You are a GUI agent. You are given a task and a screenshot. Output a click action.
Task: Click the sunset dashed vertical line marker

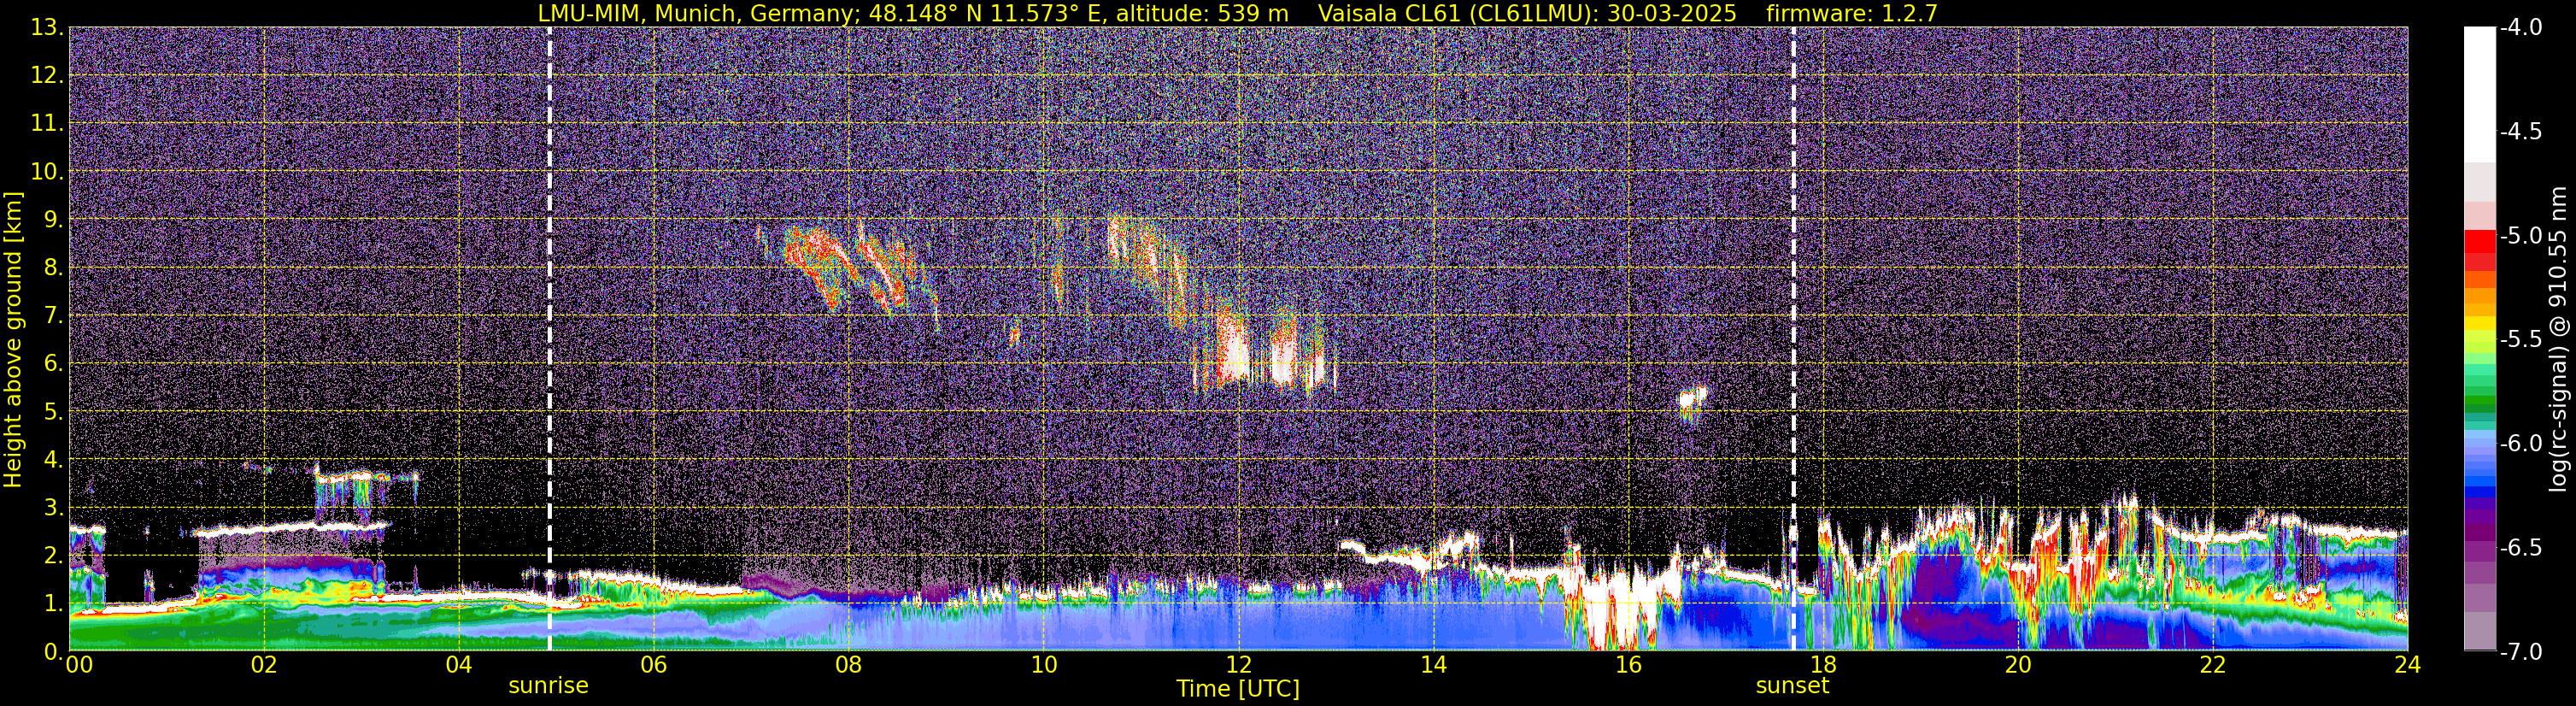(x=1793, y=339)
